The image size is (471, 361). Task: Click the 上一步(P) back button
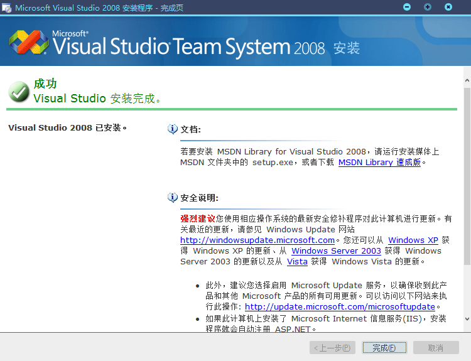tap(333, 348)
